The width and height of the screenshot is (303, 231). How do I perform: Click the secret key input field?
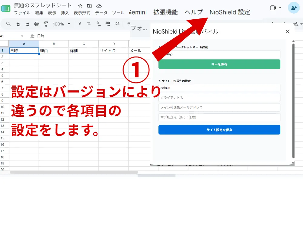pyautogui.click(x=219, y=54)
